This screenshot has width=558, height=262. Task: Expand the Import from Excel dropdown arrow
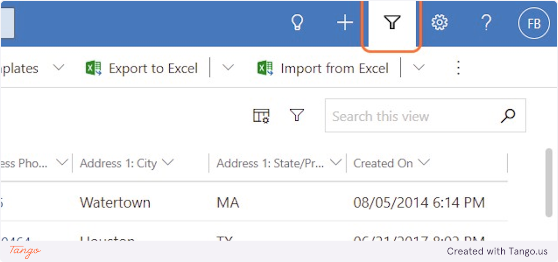click(418, 68)
